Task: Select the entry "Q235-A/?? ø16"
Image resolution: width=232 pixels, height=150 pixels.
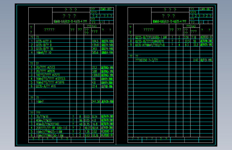Action: pyautogui.click(x=46, y=86)
